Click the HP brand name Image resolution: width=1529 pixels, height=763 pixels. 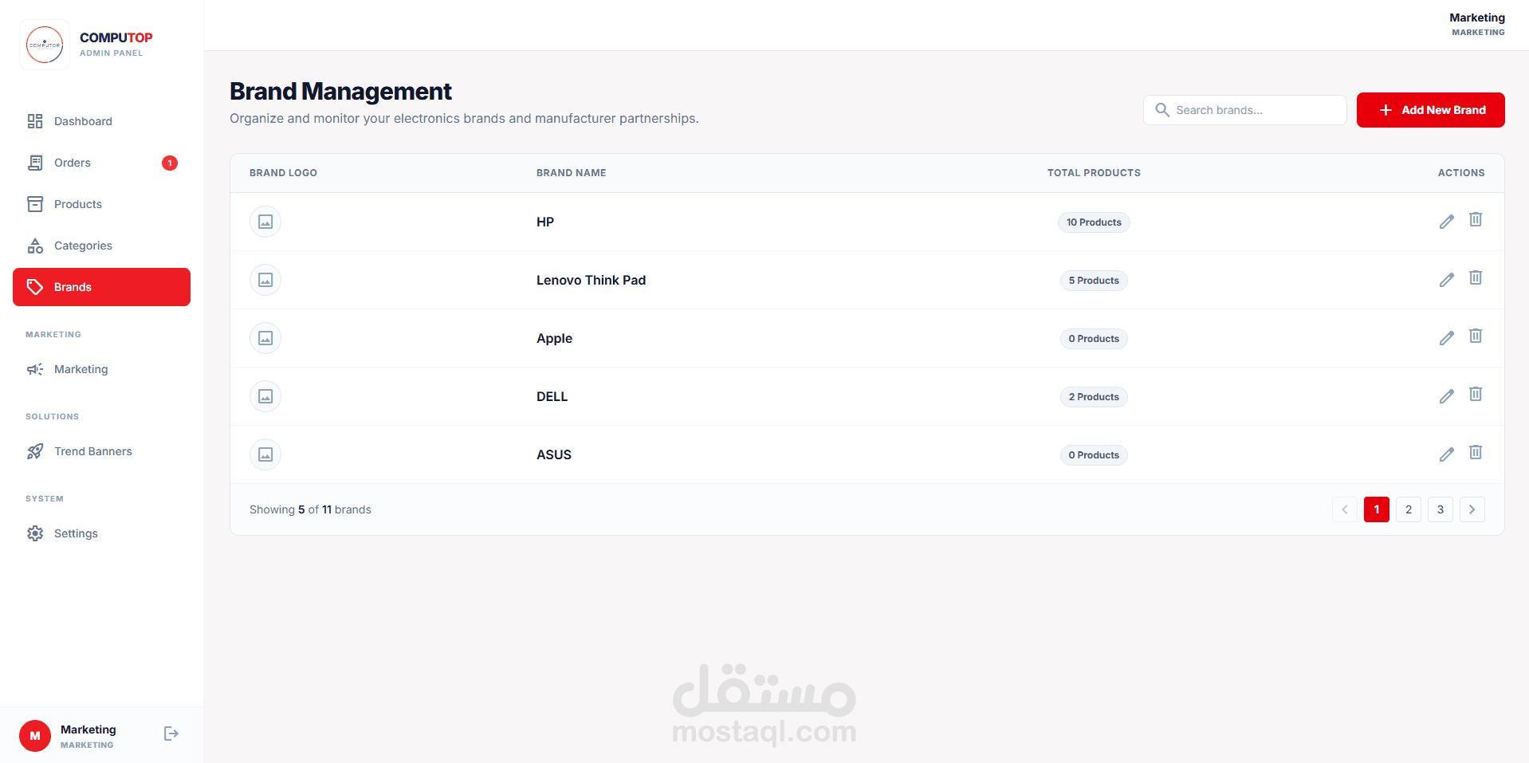[x=545, y=222]
